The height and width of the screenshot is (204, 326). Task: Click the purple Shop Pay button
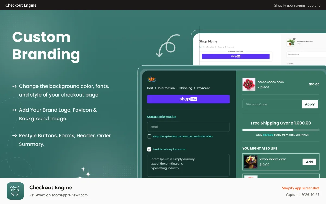click(188, 99)
